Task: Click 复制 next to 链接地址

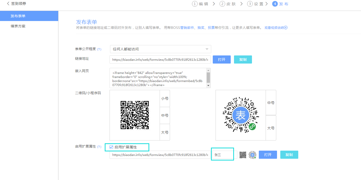Action: (243, 59)
